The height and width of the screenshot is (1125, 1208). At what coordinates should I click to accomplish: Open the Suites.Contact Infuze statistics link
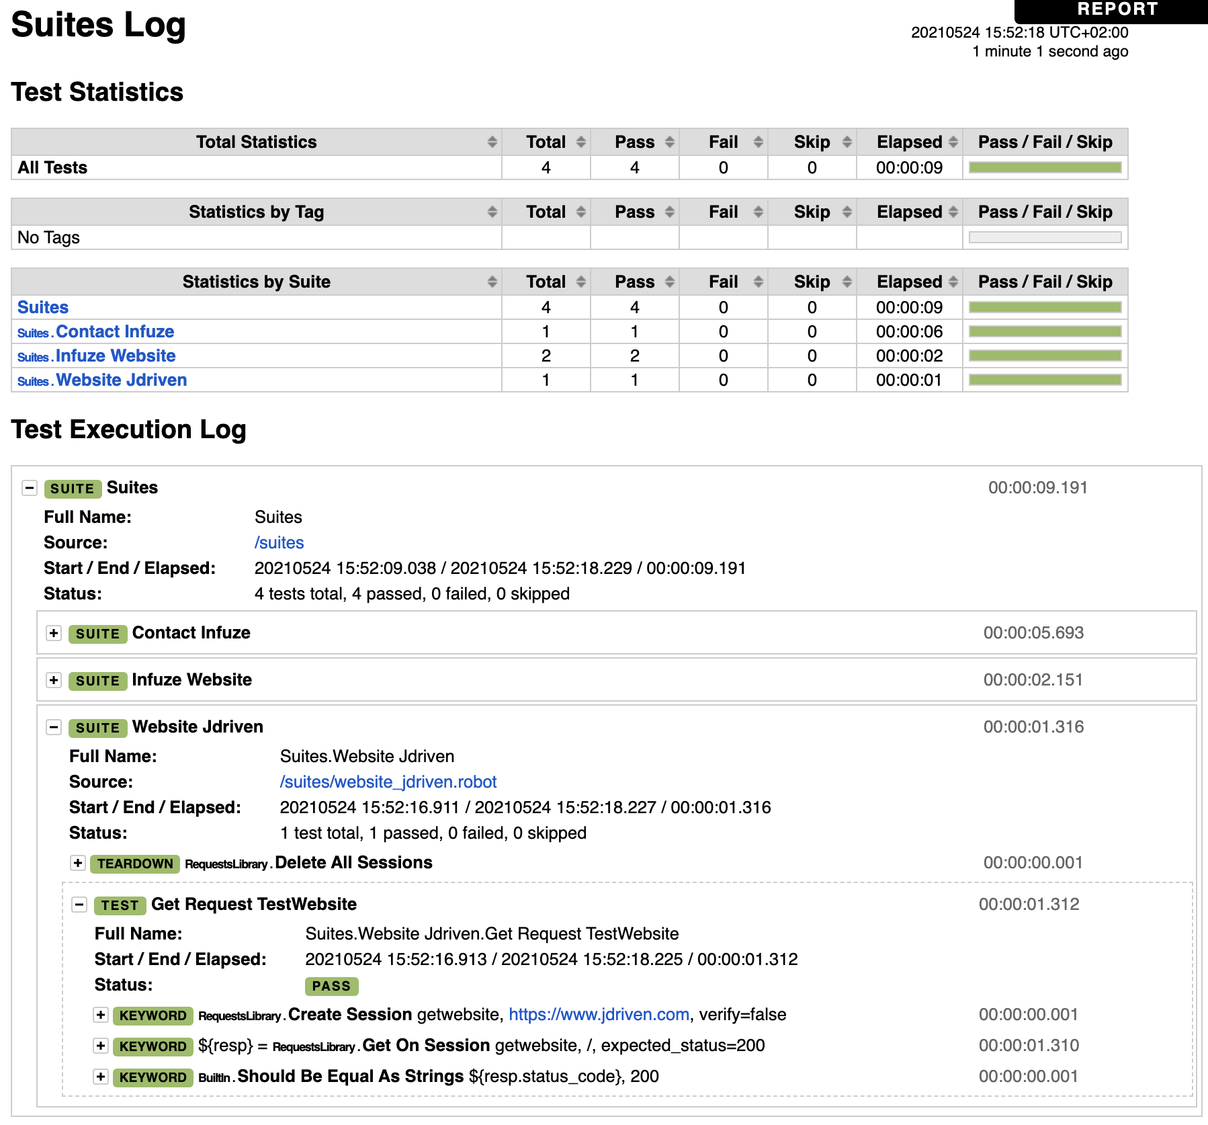point(114,331)
